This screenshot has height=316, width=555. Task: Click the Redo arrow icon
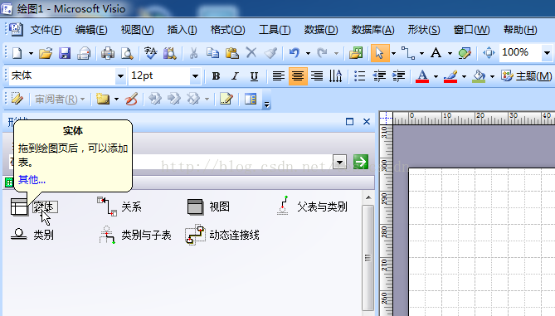coord(322,53)
